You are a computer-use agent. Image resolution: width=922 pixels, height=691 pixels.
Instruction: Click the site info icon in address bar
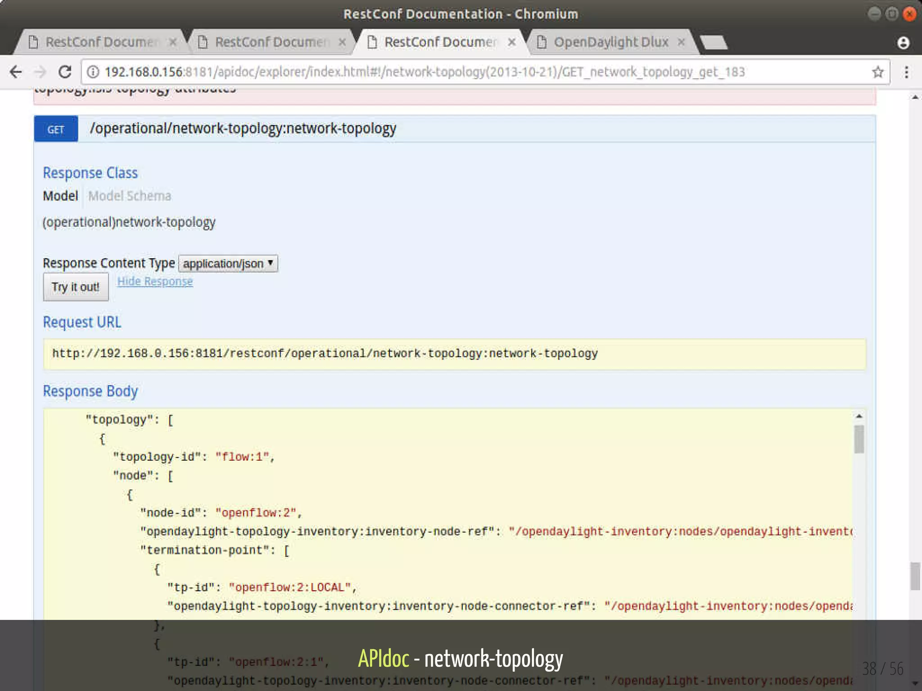pyautogui.click(x=93, y=72)
